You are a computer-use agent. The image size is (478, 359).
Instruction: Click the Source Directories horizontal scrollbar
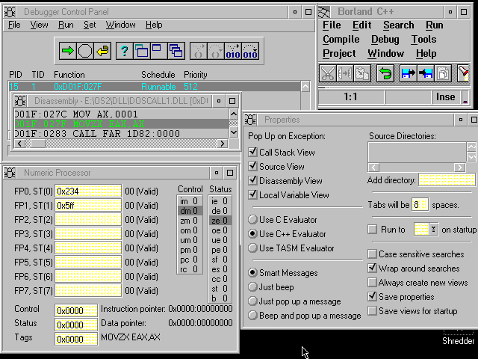(x=416, y=167)
